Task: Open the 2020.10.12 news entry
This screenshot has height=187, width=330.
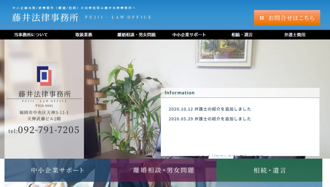Action: [210, 109]
